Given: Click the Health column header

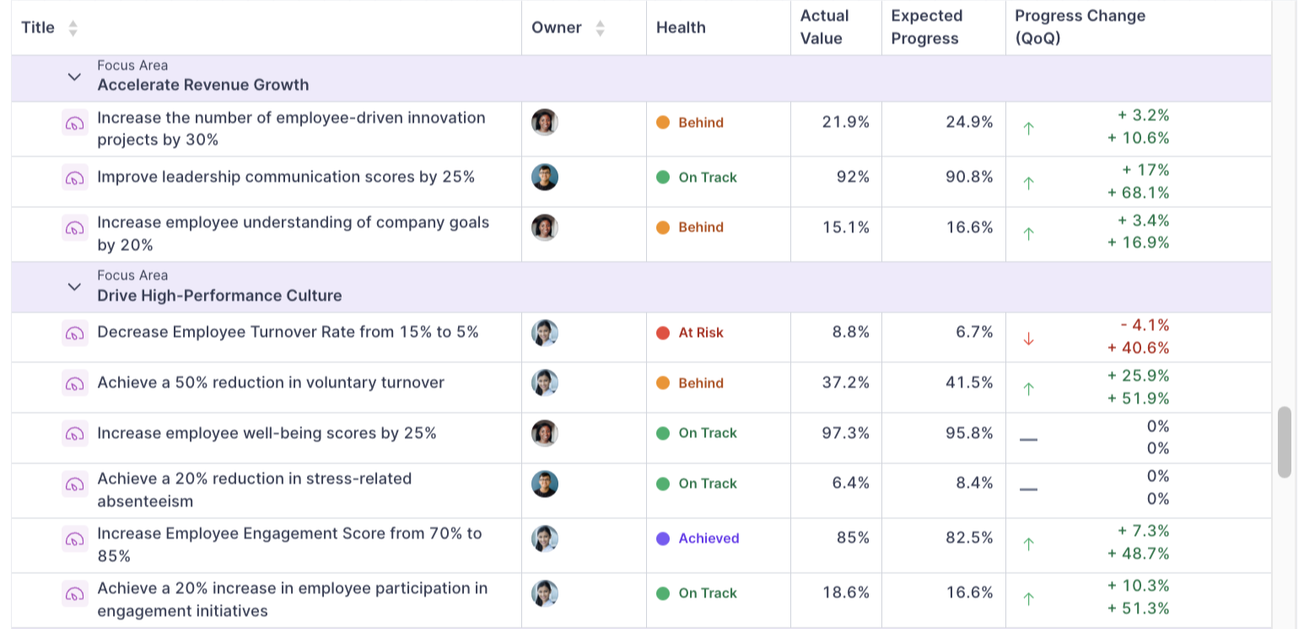Looking at the screenshot, I should 681,26.
